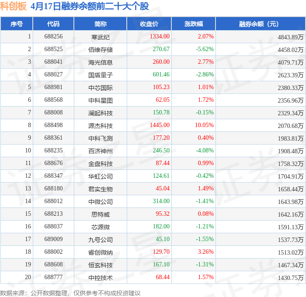Click the 简称 column header
The height and width of the screenshot is (297, 306).
click(x=101, y=24)
